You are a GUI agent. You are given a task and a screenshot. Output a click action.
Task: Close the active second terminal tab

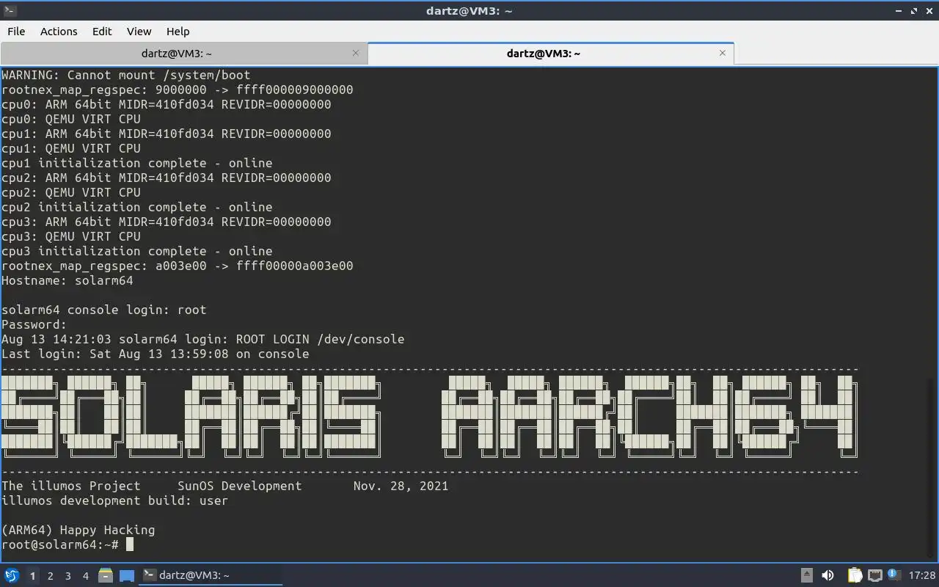click(723, 53)
